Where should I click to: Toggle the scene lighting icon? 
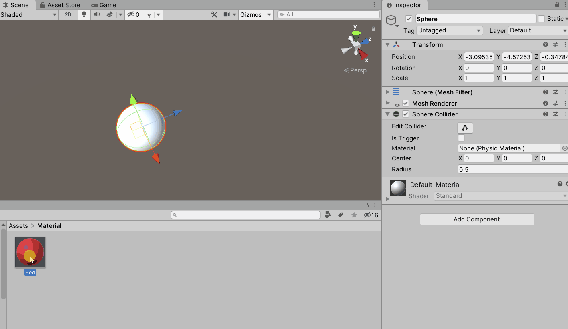pyautogui.click(x=84, y=14)
